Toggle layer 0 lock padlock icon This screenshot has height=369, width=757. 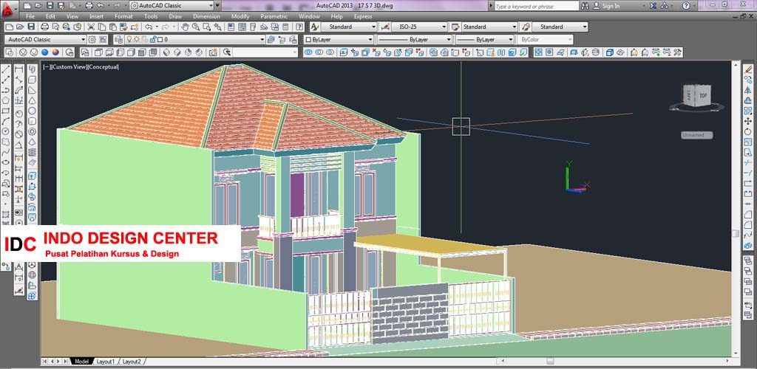tap(152, 40)
